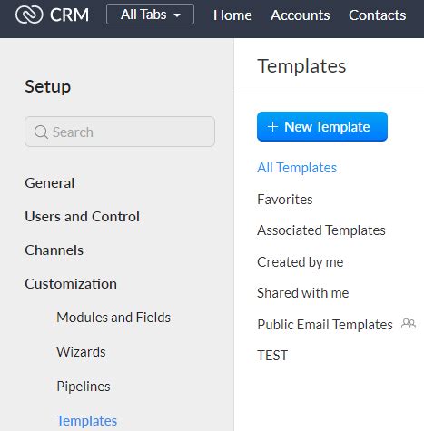Open the TEST template folder
The image size is (424, 431).
coord(272,356)
